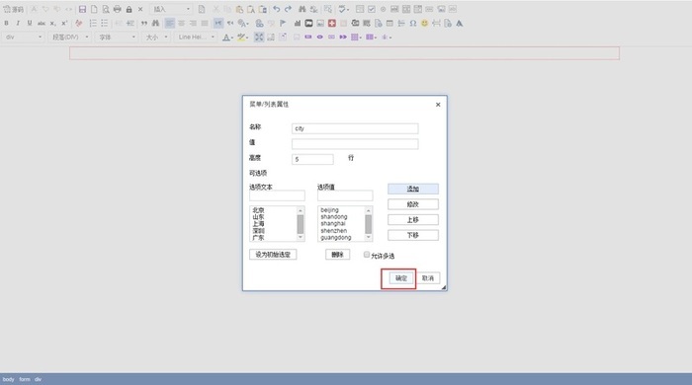Open the Line Height dropdown
This screenshot has height=385, width=692.
(x=196, y=38)
